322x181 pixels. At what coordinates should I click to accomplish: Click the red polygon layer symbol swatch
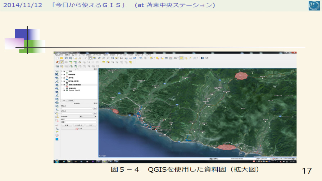coord(67,87)
